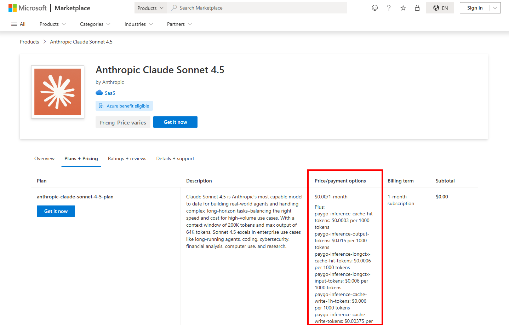Open the feedback smiley icon
The width and height of the screenshot is (509, 325).
pos(375,8)
